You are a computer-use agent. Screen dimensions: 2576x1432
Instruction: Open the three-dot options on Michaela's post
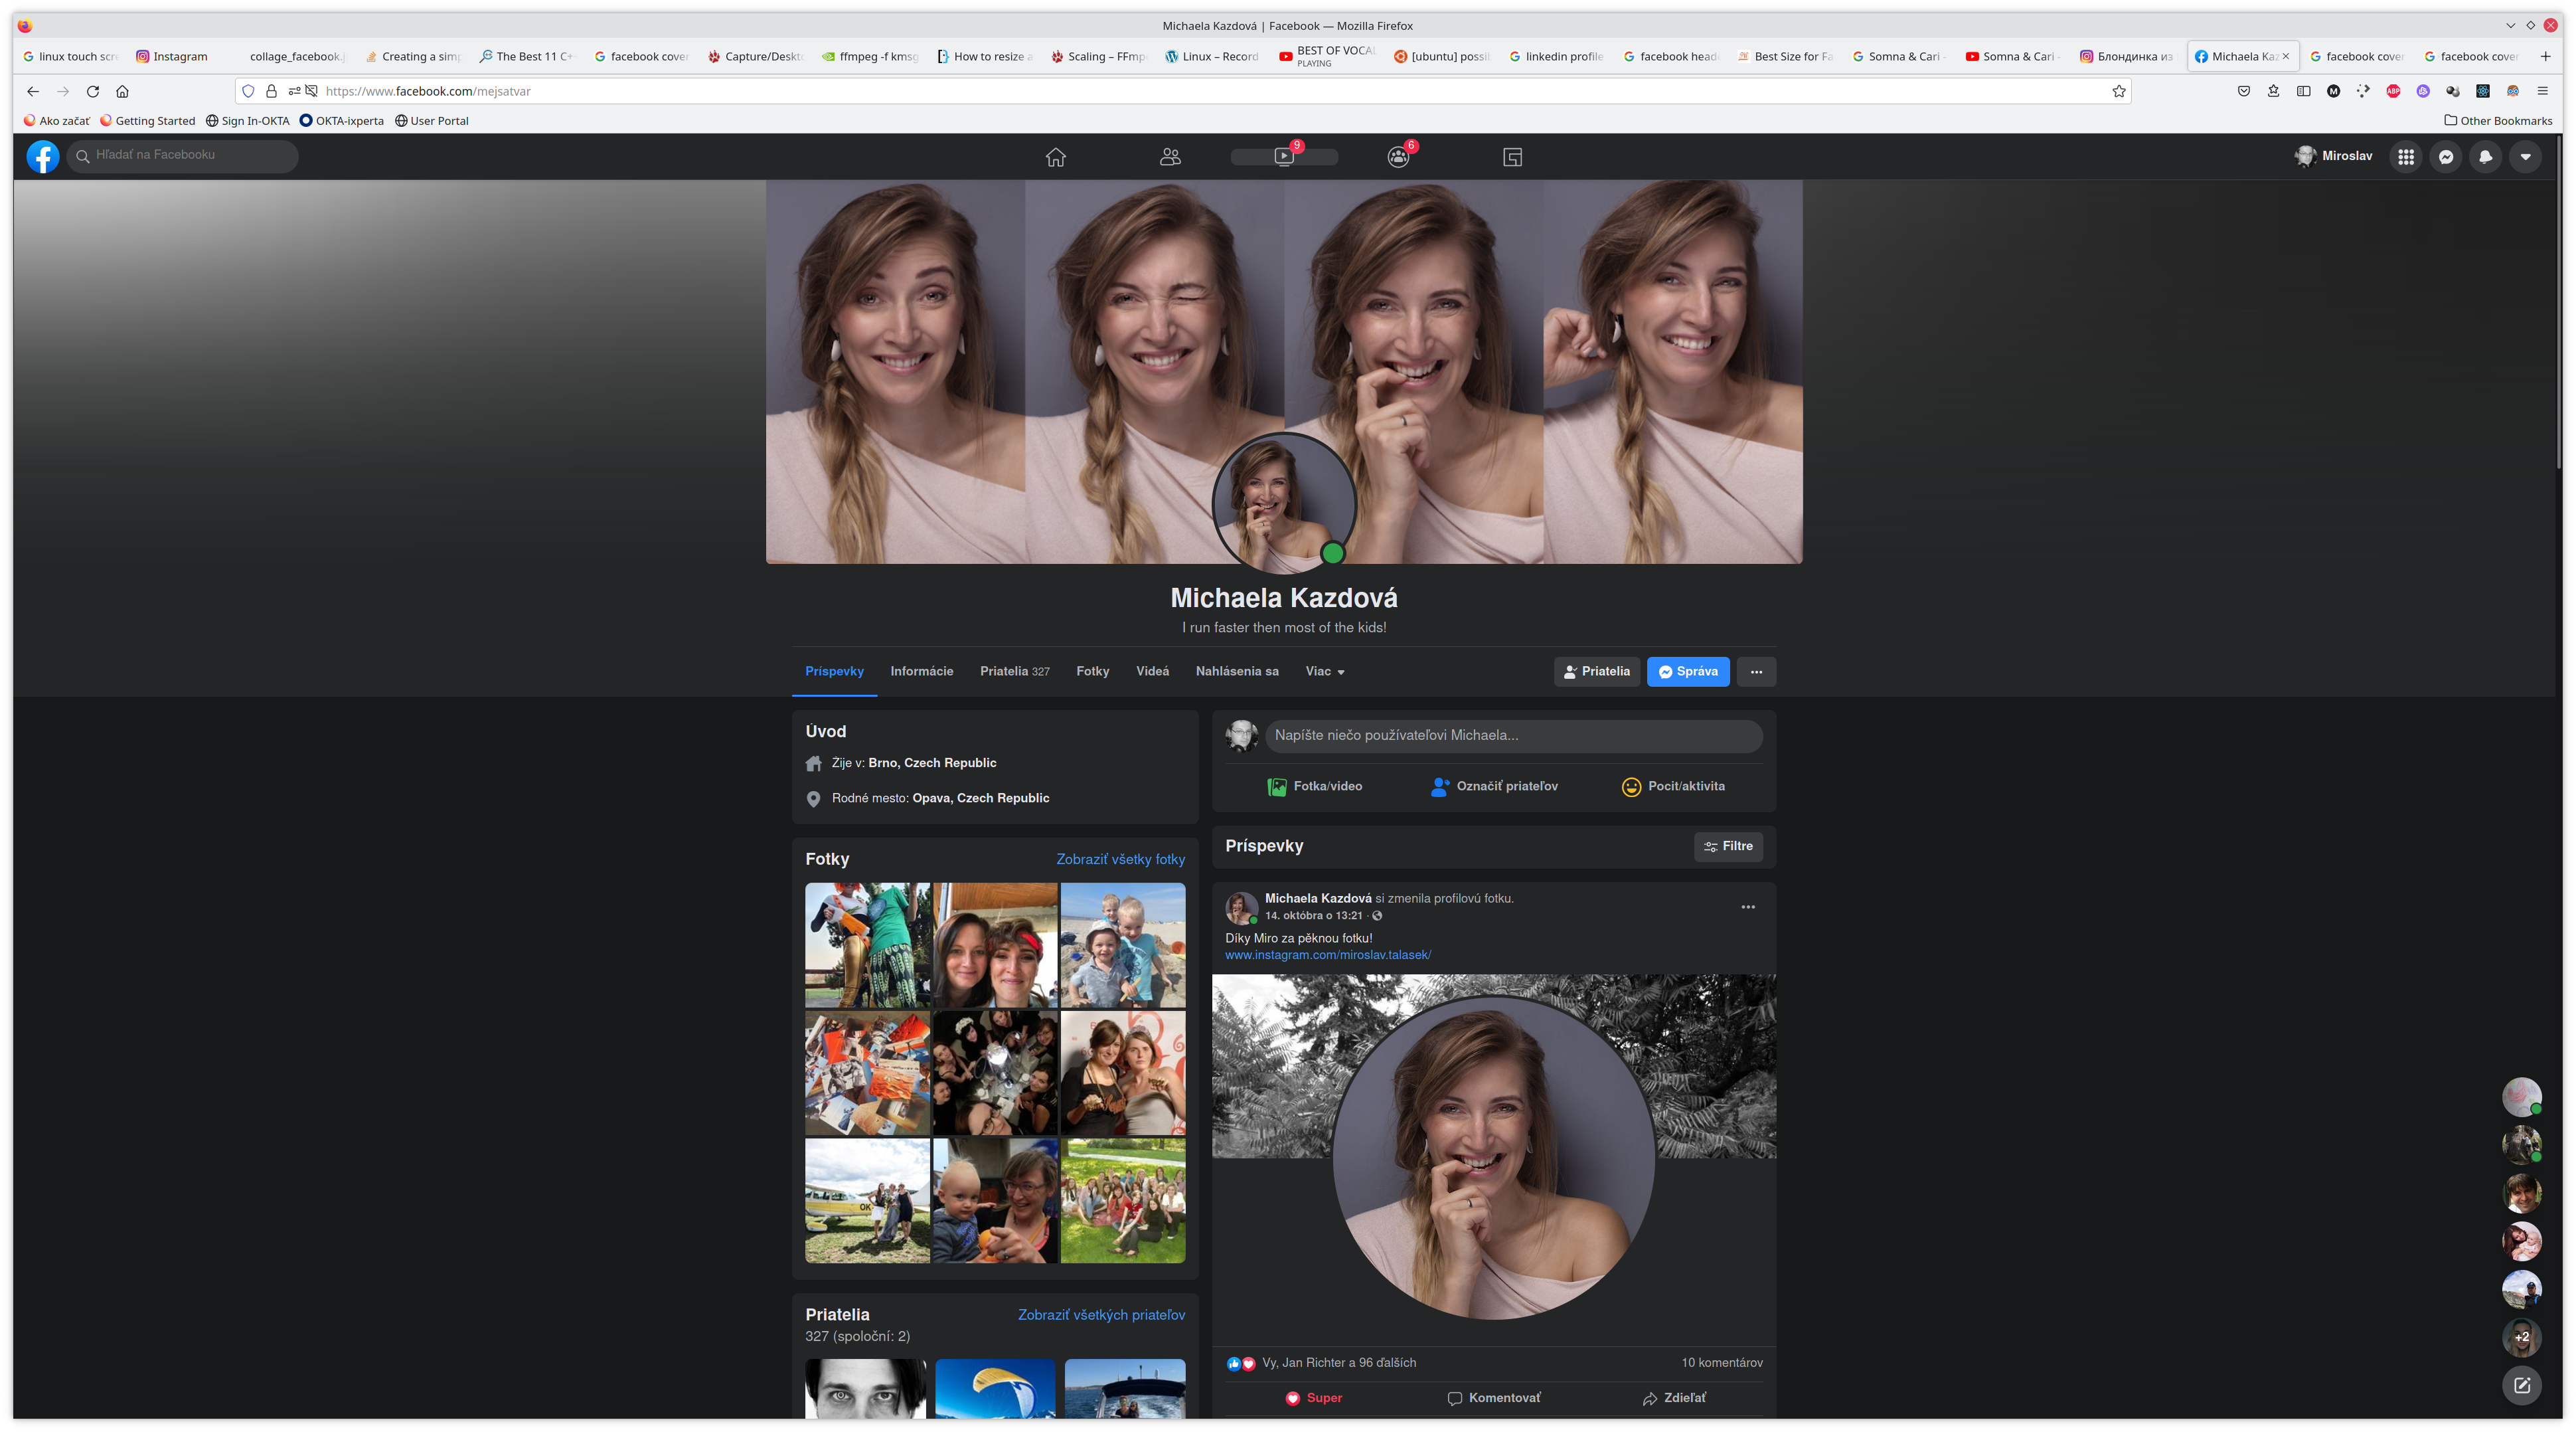pos(1747,907)
